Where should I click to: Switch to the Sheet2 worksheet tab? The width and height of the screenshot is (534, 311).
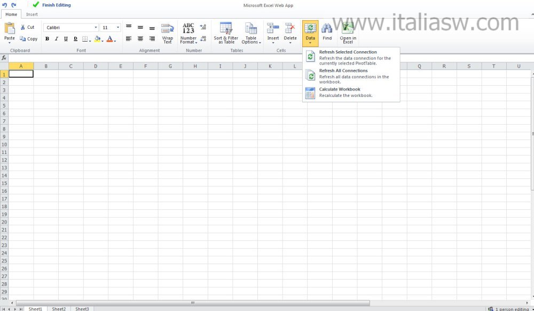(59, 308)
